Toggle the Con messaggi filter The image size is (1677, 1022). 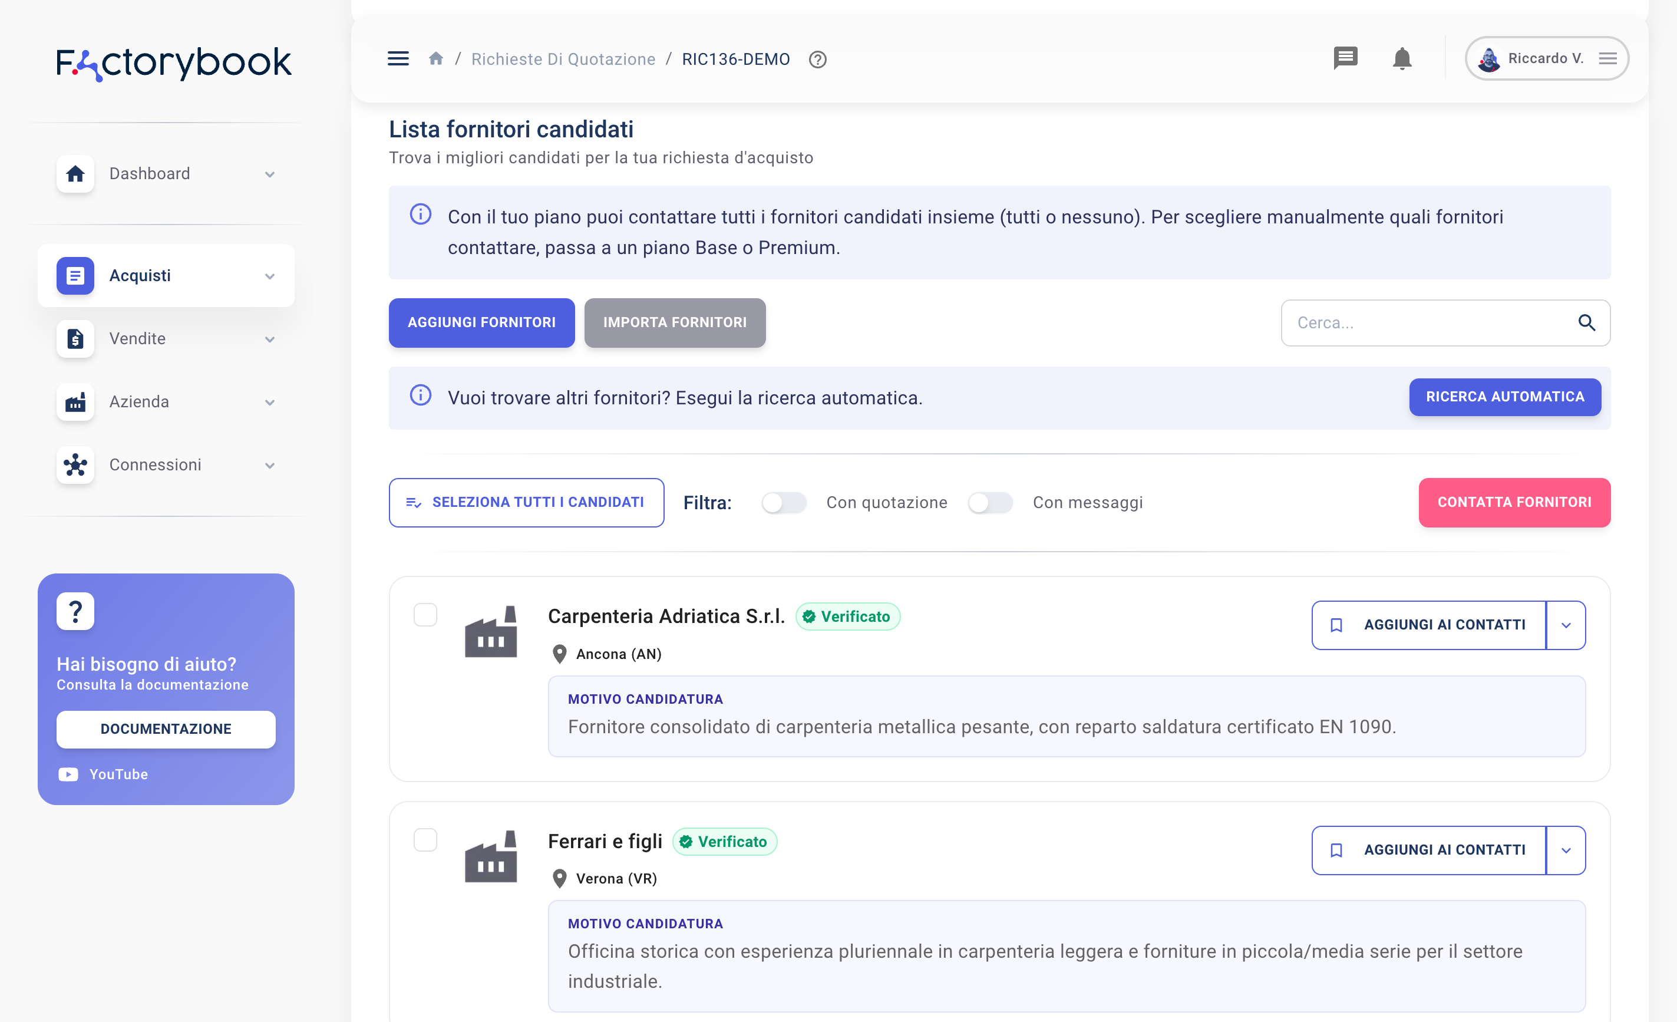tap(991, 503)
